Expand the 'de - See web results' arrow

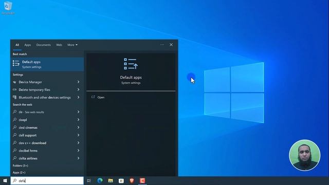click(79, 112)
